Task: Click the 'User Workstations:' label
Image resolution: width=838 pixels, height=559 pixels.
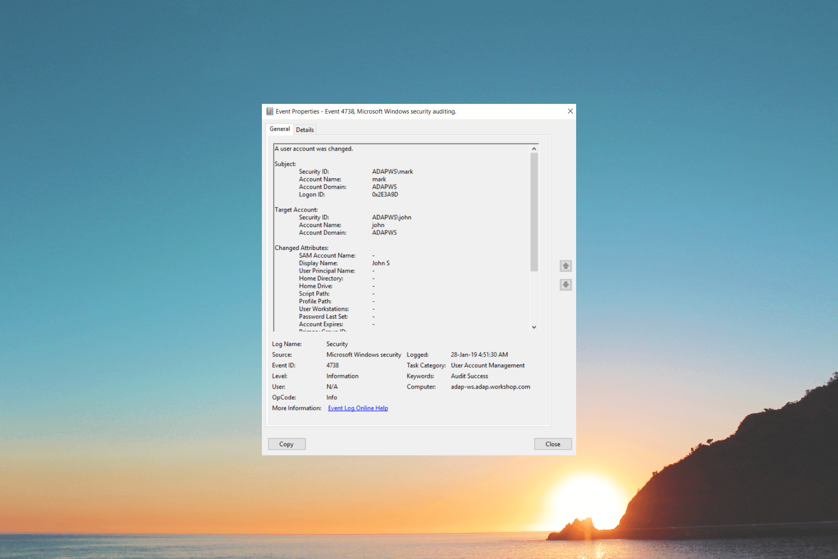Action: click(324, 309)
